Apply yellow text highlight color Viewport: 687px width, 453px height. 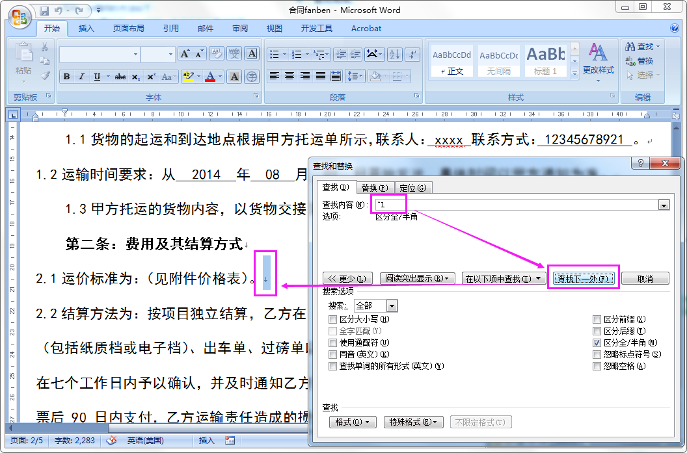coord(188,77)
